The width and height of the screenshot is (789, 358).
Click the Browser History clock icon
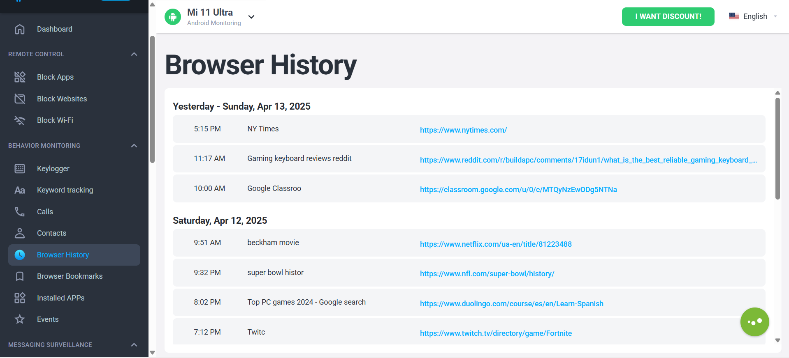coord(20,255)
